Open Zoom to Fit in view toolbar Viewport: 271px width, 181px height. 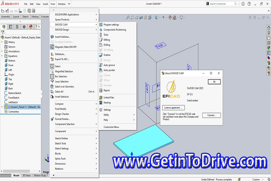pyautogui.click(x=128, y=17)
